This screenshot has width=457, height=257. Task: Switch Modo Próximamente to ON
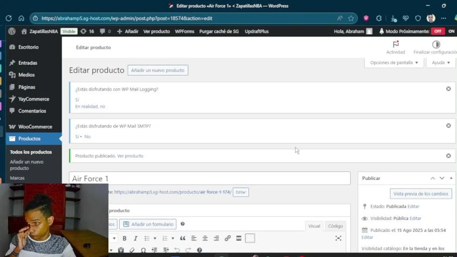click(x=451, y=31)
